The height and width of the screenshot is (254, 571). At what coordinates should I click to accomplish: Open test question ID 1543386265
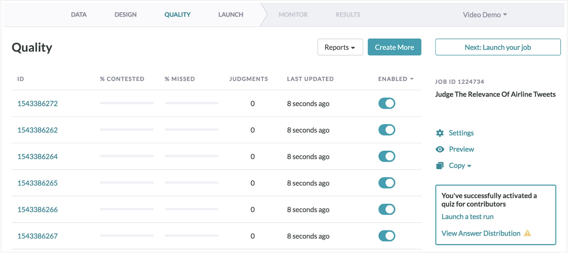(x=38, y=183)
